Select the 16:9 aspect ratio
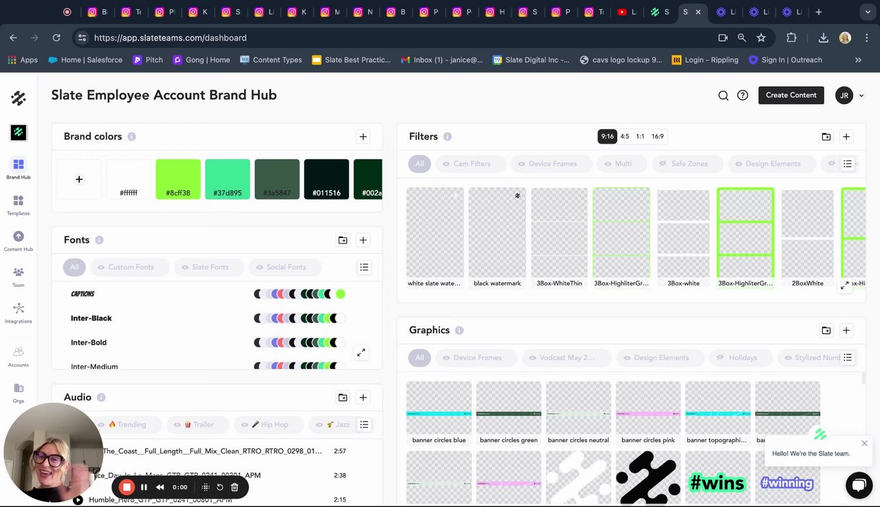The width and height of the screenshot is (880, 507). click(x=658, y=136)
